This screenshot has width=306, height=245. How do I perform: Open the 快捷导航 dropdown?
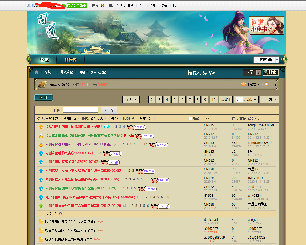pyautogui.click(x=266, y=59)
